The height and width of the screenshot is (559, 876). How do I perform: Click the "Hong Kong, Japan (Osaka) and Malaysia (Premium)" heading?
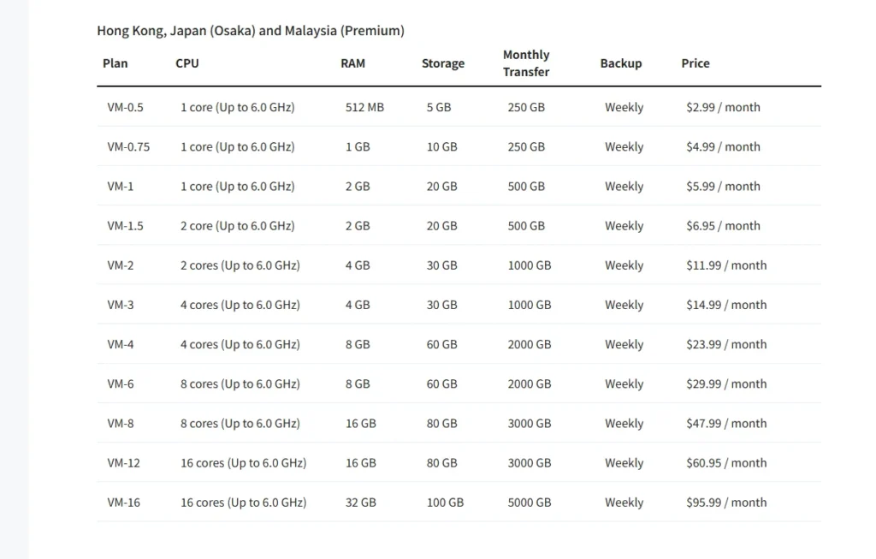(251, 31)
